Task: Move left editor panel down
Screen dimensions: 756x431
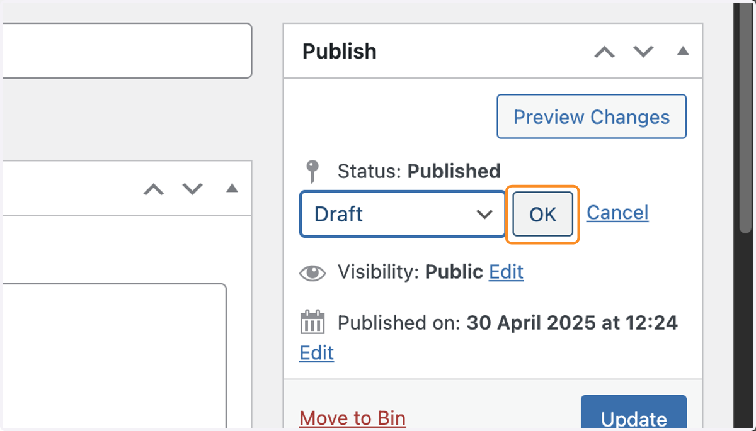Action: coord(192,188)
